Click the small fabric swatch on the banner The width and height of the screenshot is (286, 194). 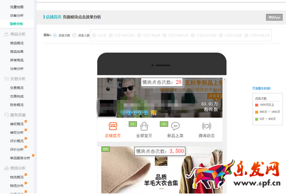coord(161,161)
